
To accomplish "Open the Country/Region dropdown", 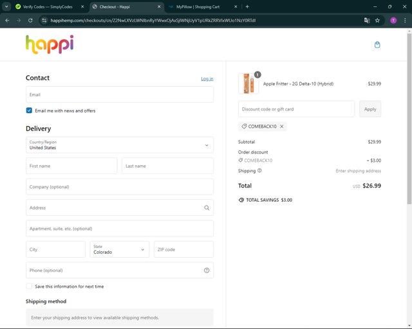I will (120, 145).
